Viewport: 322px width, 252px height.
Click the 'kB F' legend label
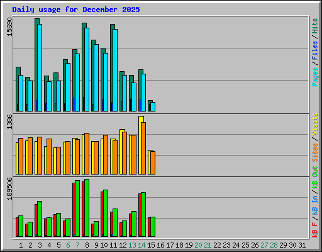[315, 230]
